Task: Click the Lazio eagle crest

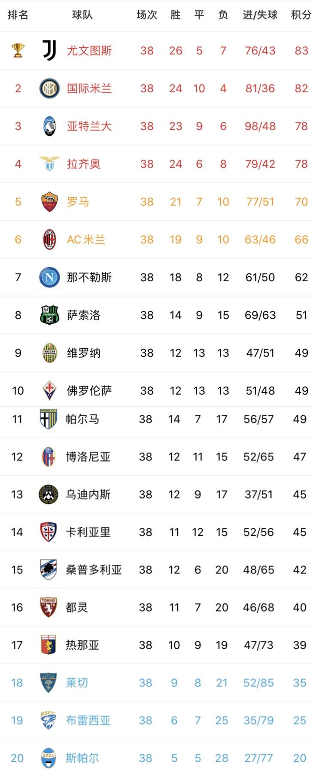Action: 49,164
